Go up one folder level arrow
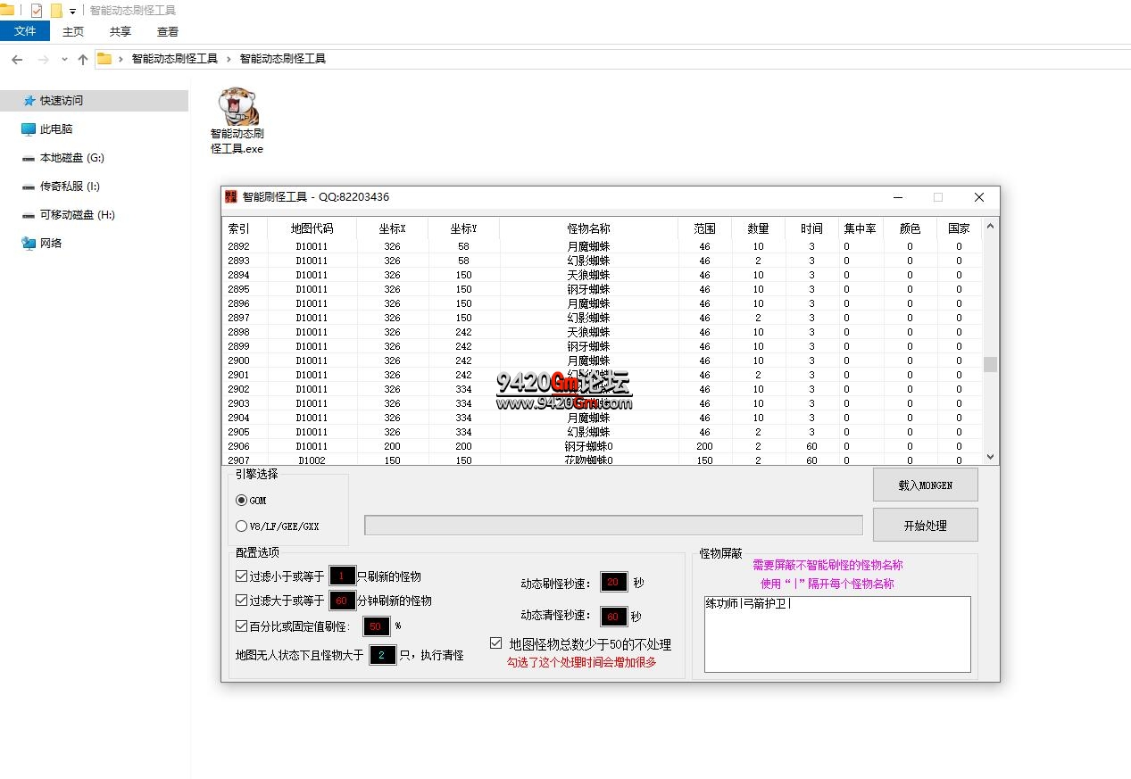 click(83, 59)
